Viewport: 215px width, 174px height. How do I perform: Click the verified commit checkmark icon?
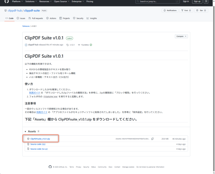[x=91, y=45]
